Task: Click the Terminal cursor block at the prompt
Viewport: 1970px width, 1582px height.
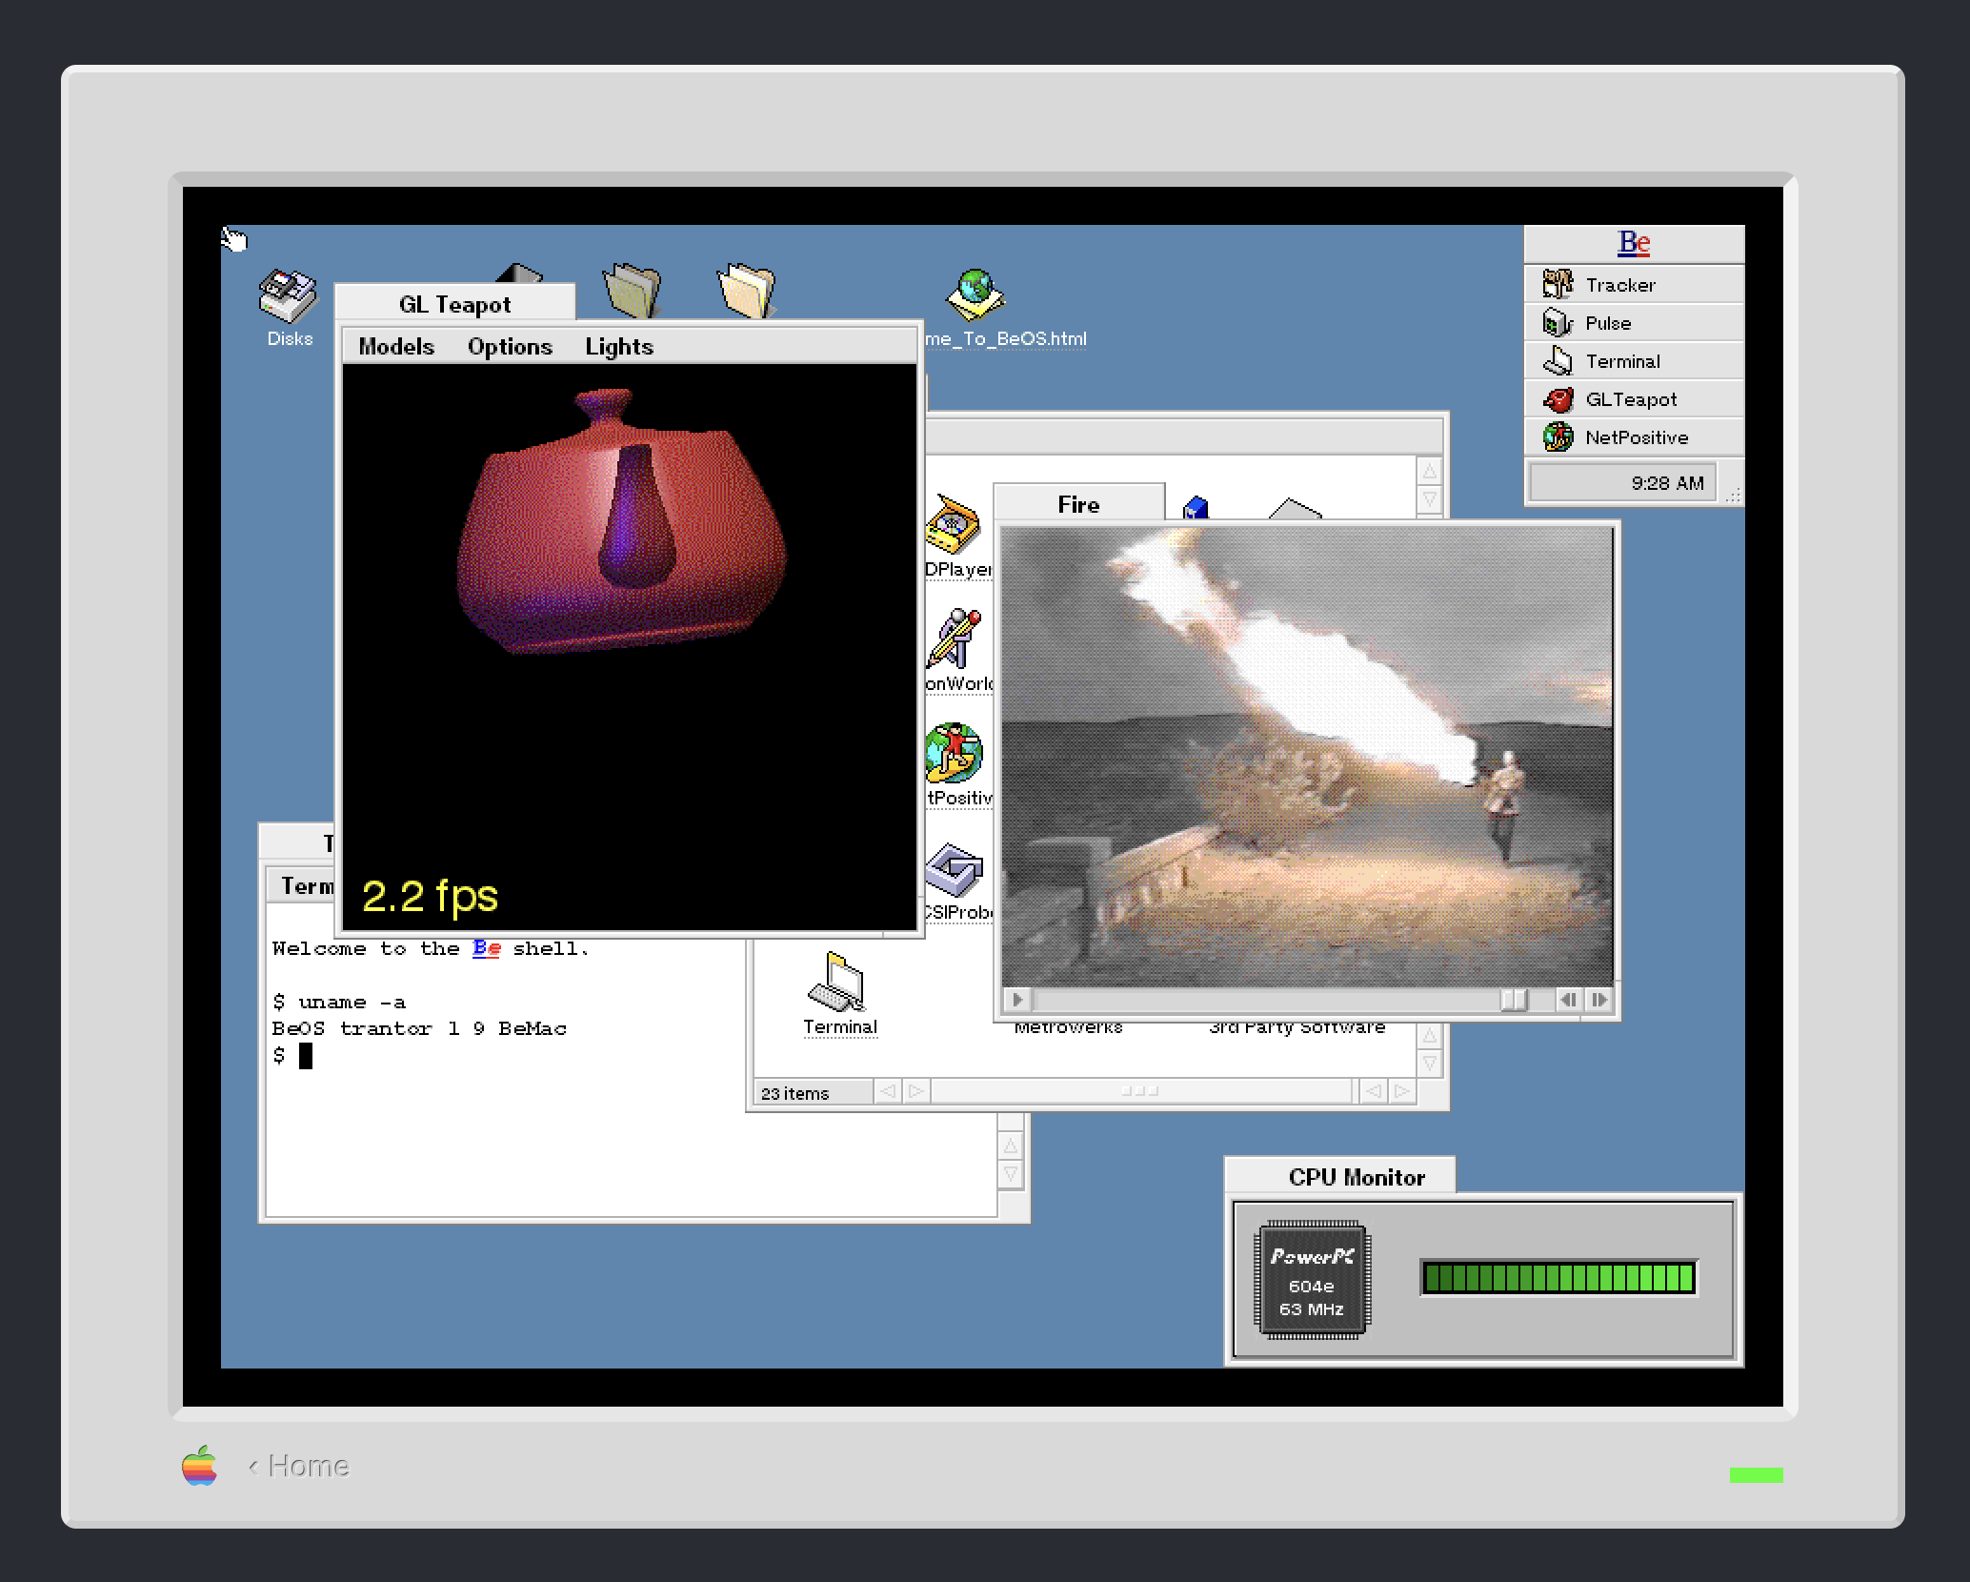Action: (x=306, y=1055)
